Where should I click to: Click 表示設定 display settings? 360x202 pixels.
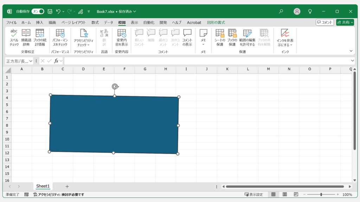tap(254, 194)
